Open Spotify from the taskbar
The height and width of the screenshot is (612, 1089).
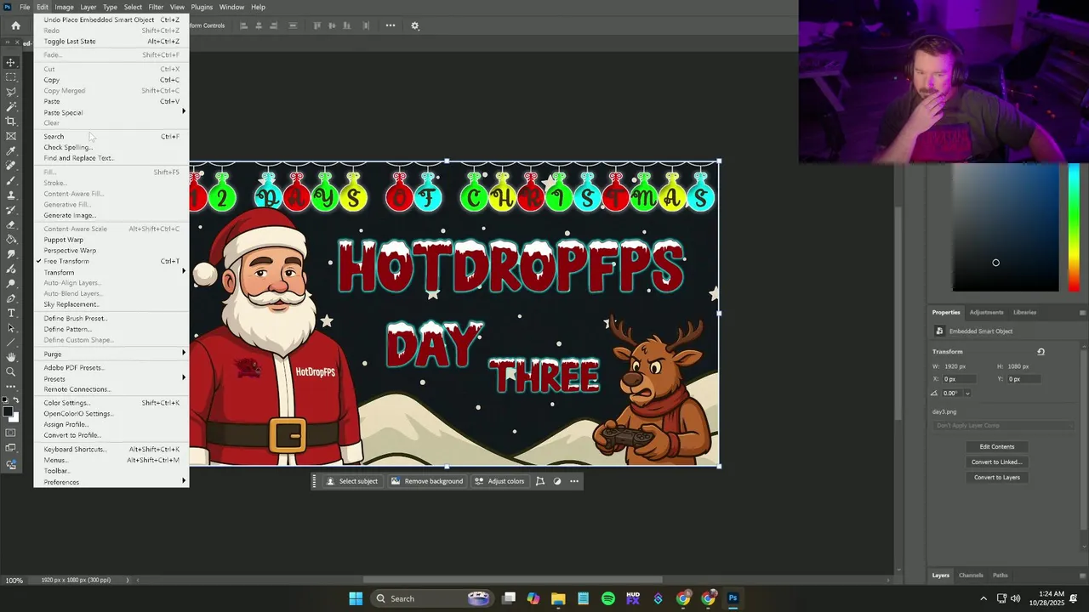[608, 598]
